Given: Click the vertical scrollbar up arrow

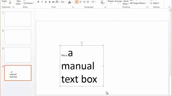Looking at the screenshot, I should click(x=170, y=10).
